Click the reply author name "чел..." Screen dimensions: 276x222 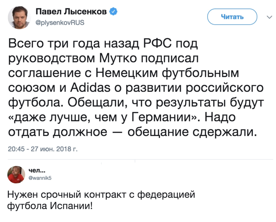(x=37, y=169)
